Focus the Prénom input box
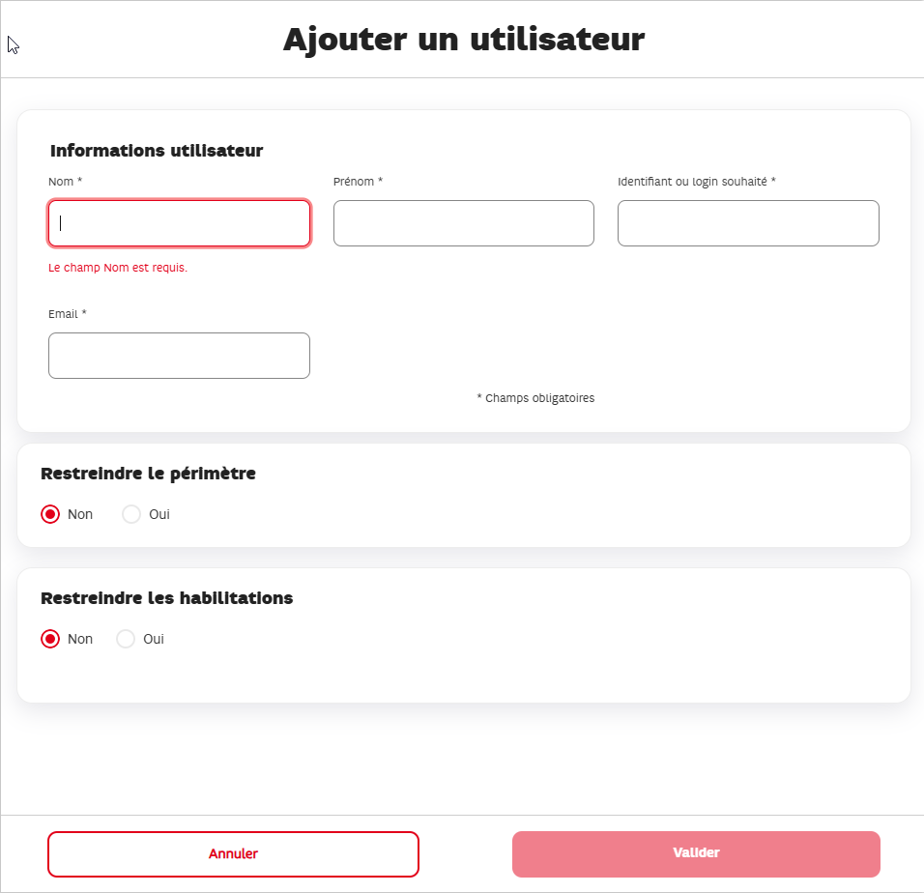Screen dimensions: 924x893 click(x=464, y=223)
